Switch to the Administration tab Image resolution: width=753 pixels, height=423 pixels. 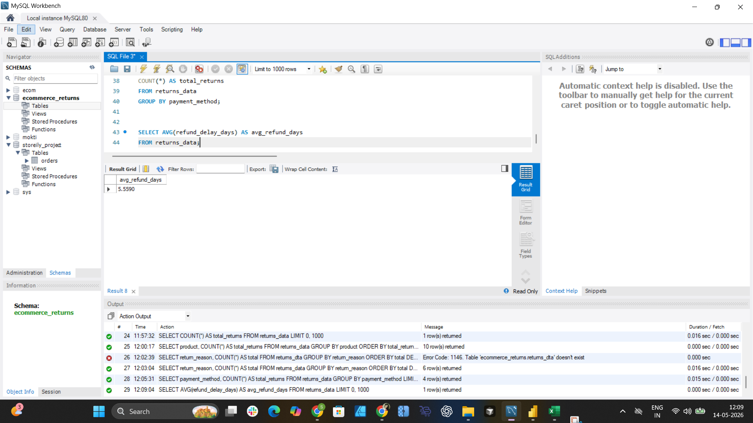click(x=24, y=273)
